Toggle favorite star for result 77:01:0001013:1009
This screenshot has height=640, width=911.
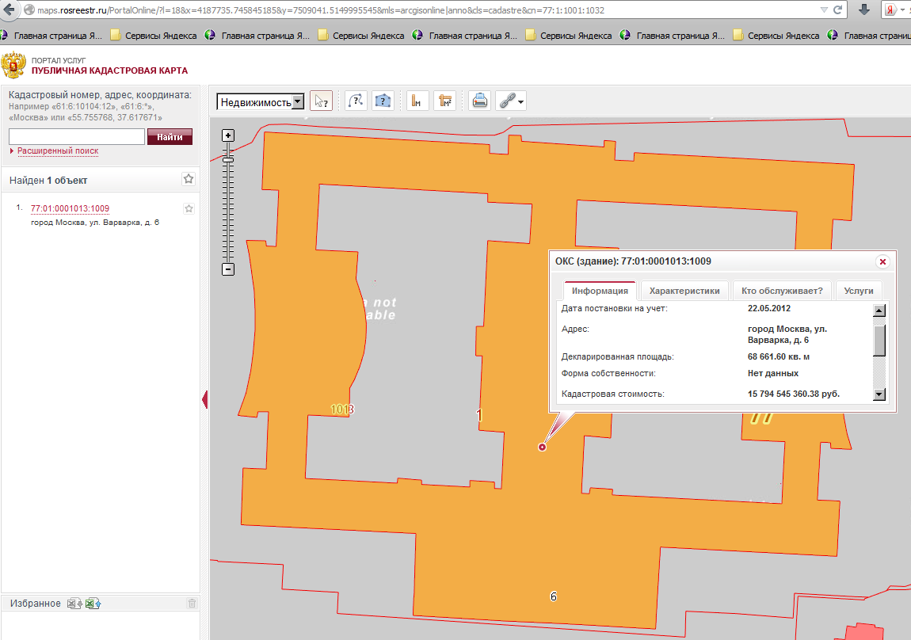click(189, 208)
